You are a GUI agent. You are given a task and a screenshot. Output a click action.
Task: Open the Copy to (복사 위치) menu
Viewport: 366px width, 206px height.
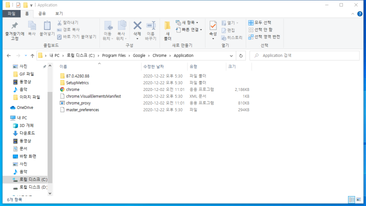(121, 31)
